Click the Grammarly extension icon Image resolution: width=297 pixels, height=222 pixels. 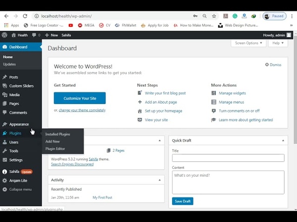coord(235,16)
